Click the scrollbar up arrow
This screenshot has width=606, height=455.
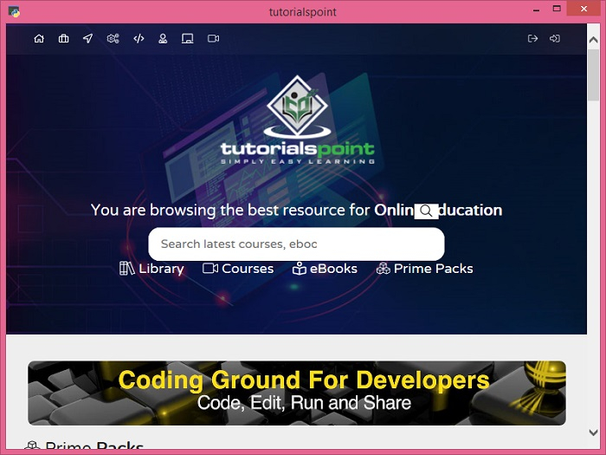[593, 40]
